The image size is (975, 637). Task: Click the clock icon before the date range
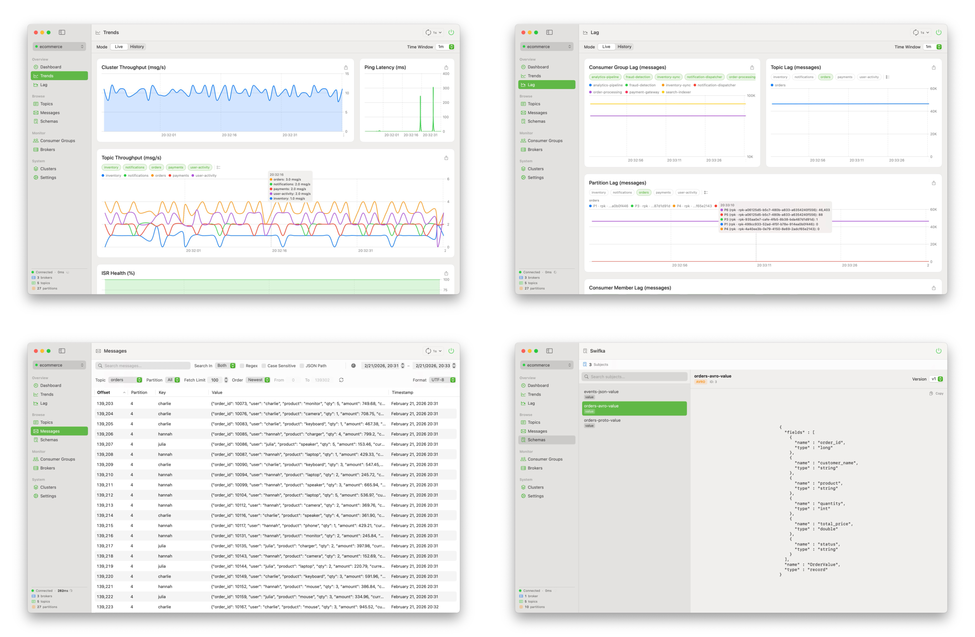pyautogui.click(x=353, y=366)
